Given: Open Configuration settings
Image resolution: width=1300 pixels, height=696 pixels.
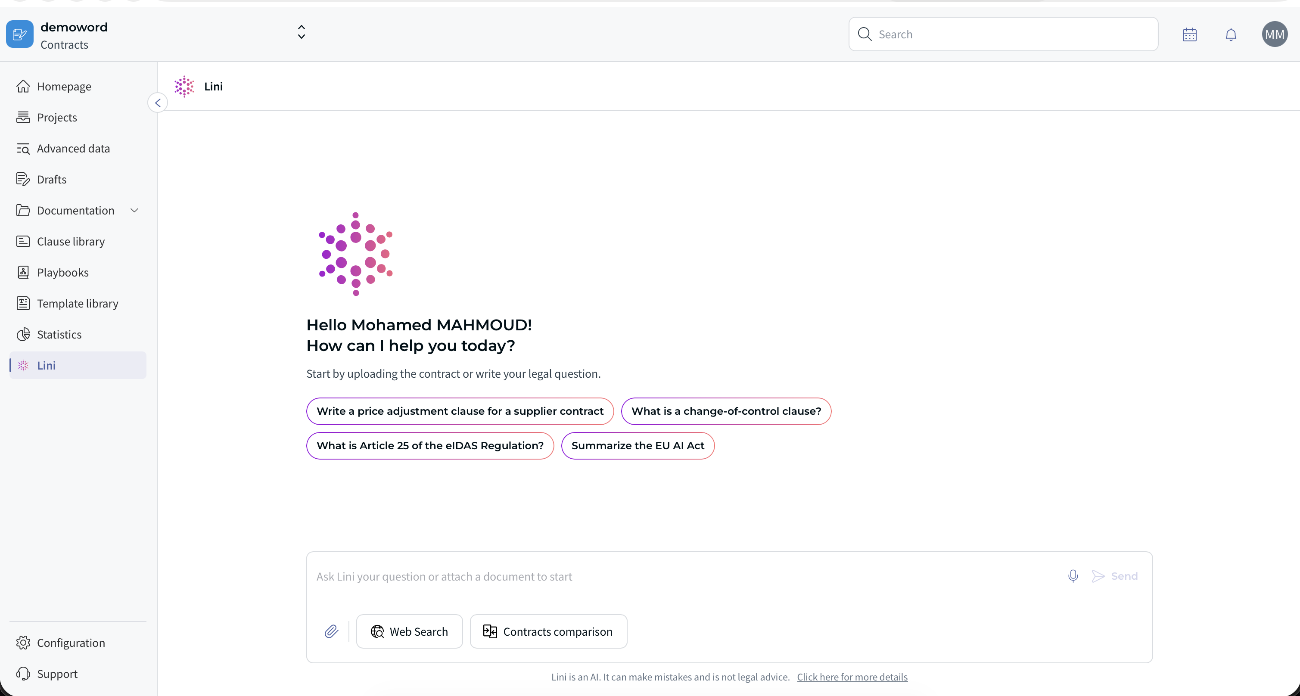Looking at the screenshot, I should (70, 643).
